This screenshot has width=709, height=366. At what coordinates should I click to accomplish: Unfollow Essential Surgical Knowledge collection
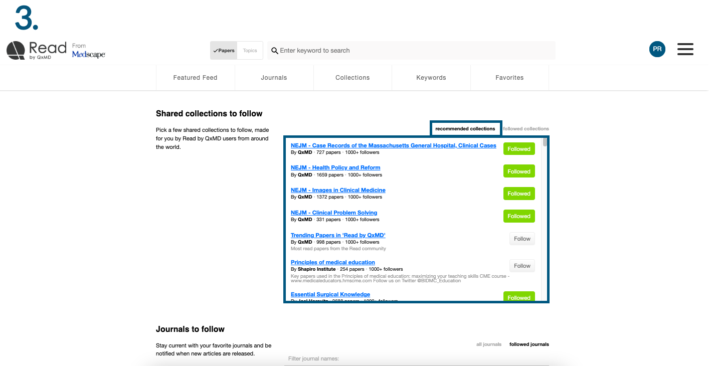click(x=519, y=297)
